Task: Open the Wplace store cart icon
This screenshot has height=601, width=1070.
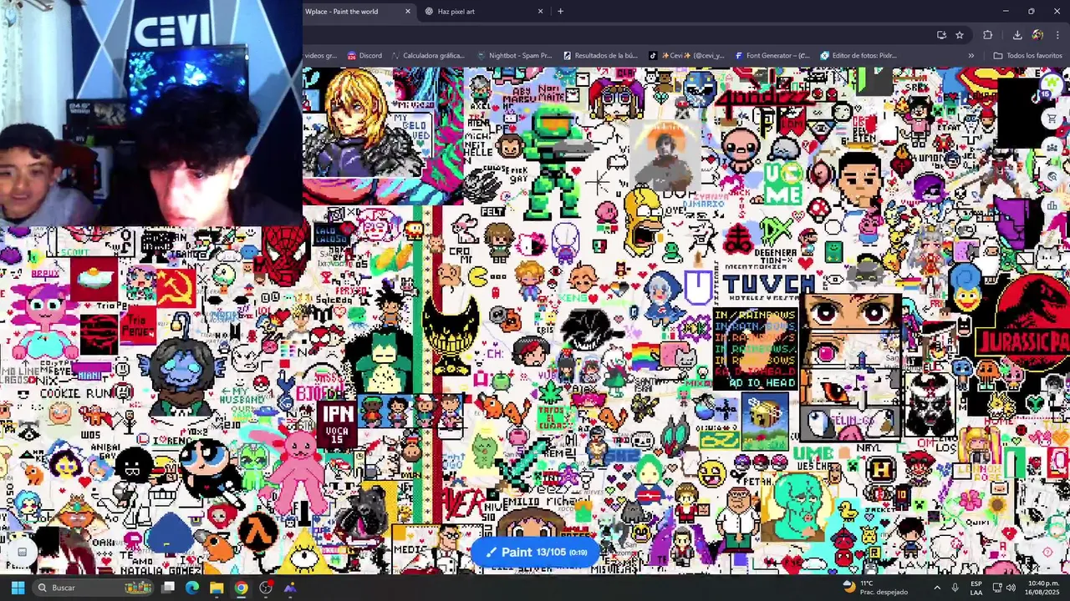Action: point(1052,119)
